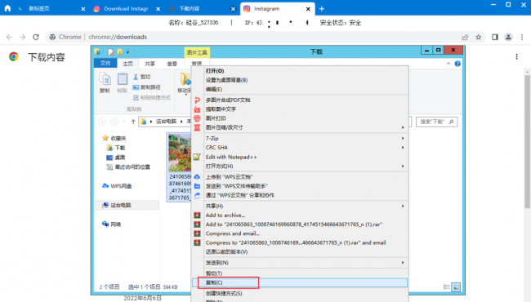The width and height of the screenshot is (531, 302).
Task: Open downloads page more-actions menu
Action: [x=516, y=56]
